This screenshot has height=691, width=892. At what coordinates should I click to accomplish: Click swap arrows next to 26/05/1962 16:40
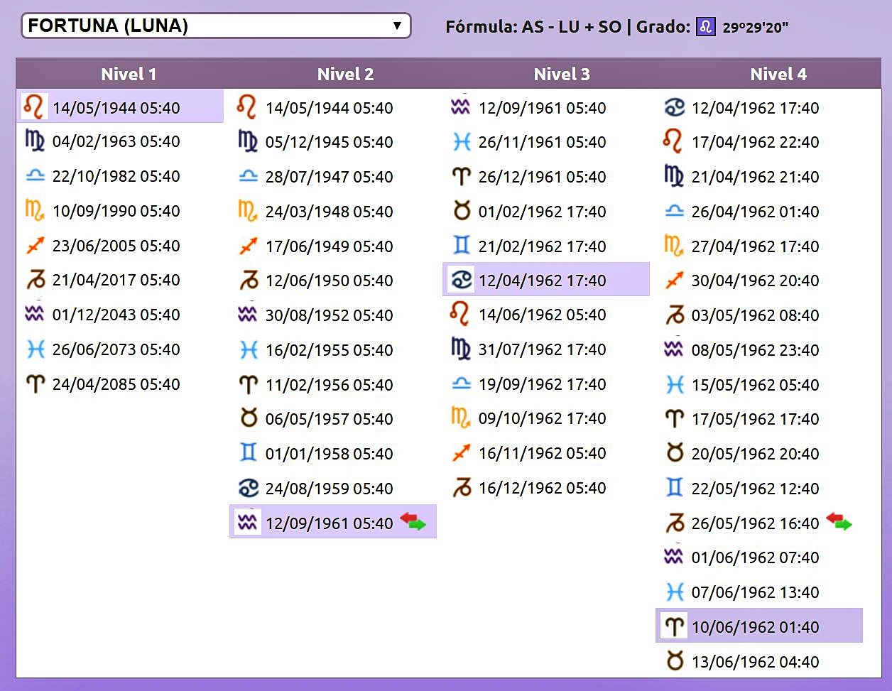click(x=839, y=522)
